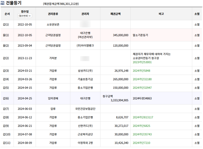Screen dimensions: 203x149
Task: Click the 건물등기 section title
Action: click(14, 3)
